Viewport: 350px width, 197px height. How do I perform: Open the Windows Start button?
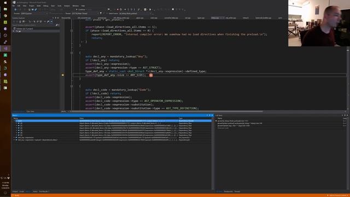pyautogui.click(x=5, y=3)
